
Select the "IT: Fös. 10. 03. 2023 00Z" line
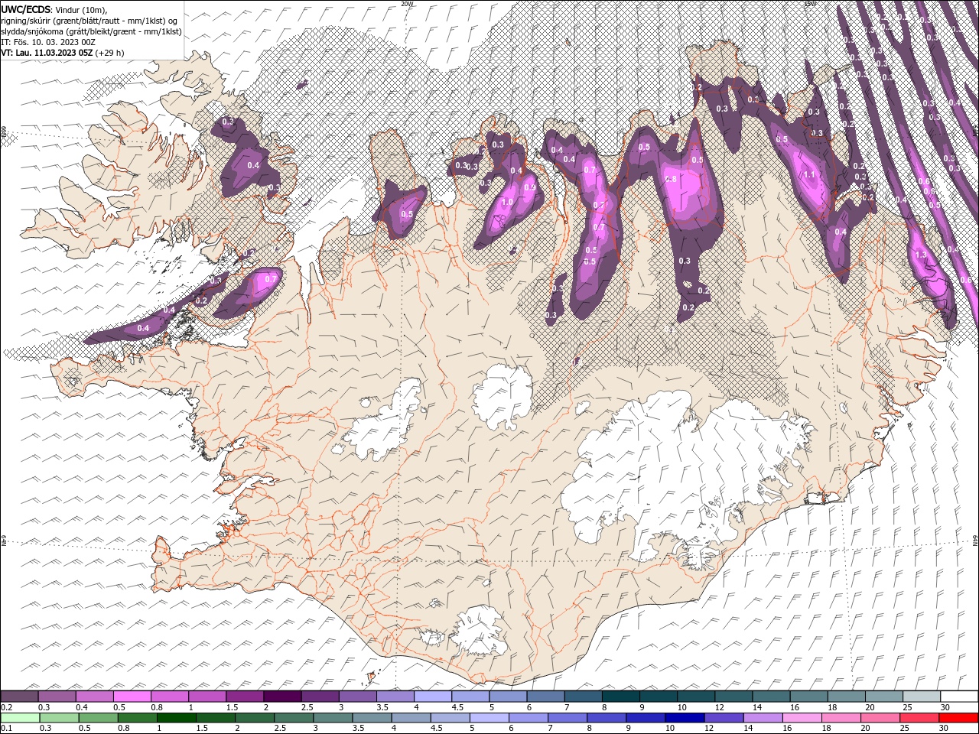[x=48, y=41]
